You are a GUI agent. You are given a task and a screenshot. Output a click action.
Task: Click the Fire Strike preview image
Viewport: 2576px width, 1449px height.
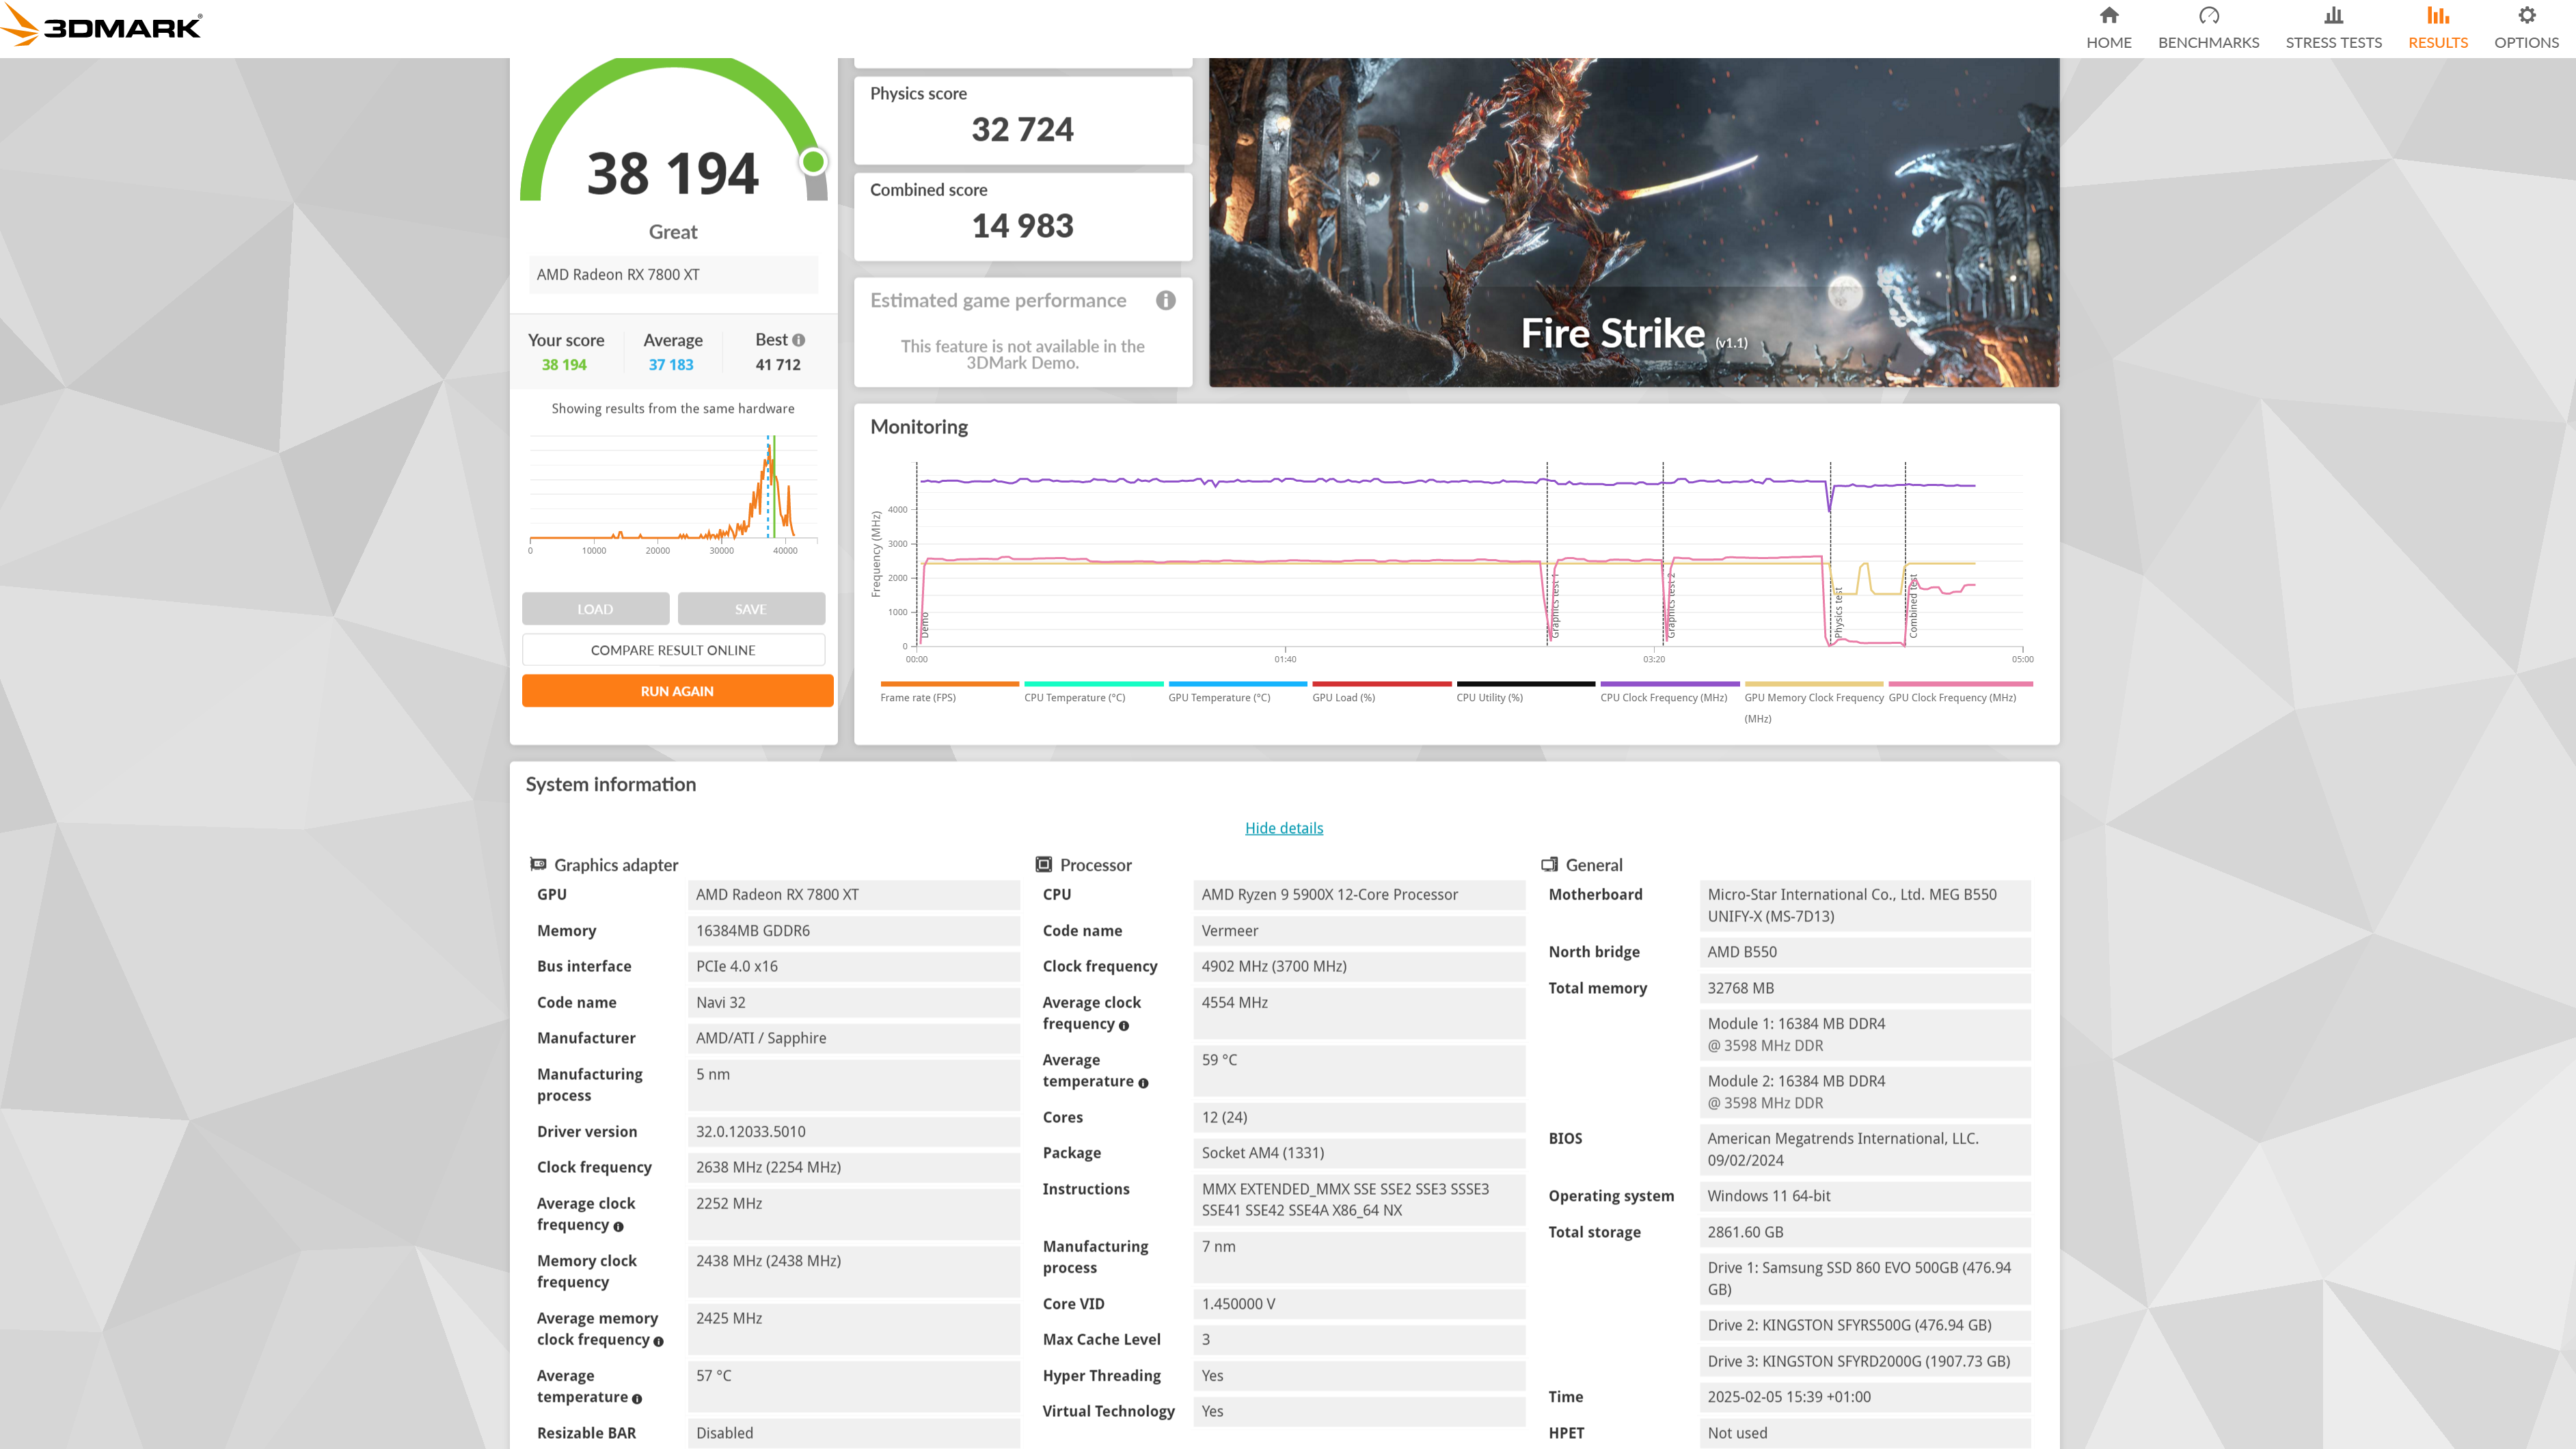(1633, 222)
